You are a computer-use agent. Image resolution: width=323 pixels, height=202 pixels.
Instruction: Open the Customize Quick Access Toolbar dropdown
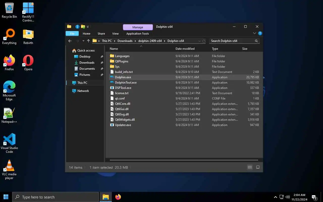(x=88, y=27)
